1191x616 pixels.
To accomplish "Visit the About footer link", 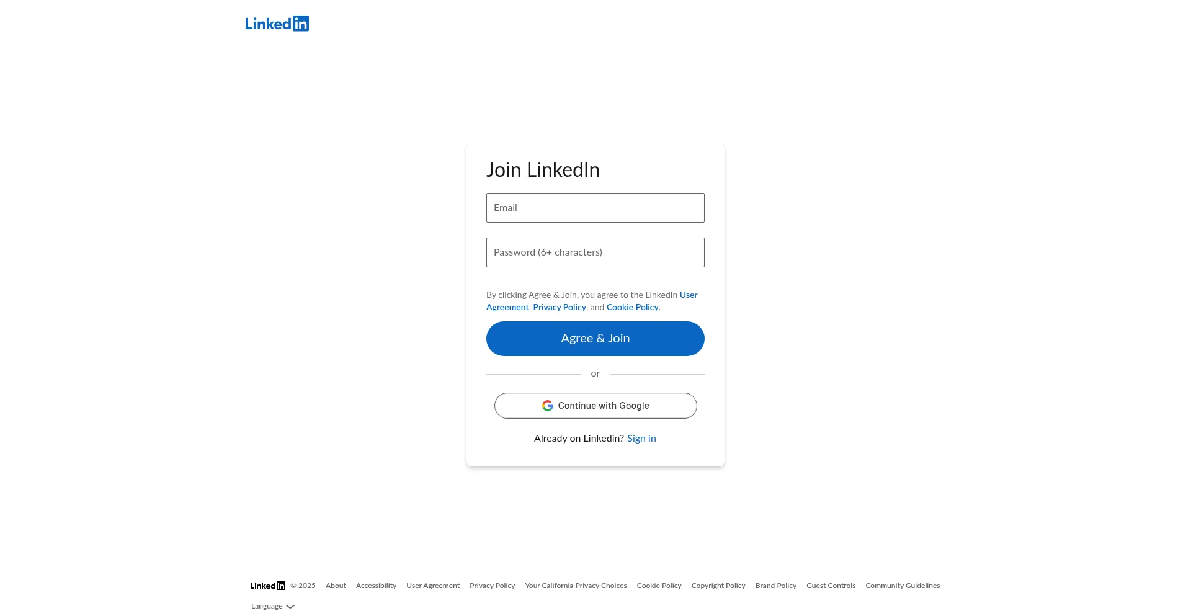I will click(x=336, y=586).
